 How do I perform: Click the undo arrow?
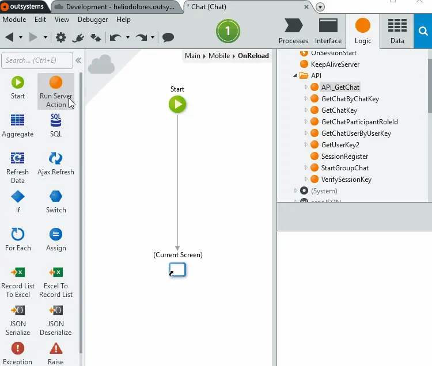pyautogui.click(x=116, y=37)
